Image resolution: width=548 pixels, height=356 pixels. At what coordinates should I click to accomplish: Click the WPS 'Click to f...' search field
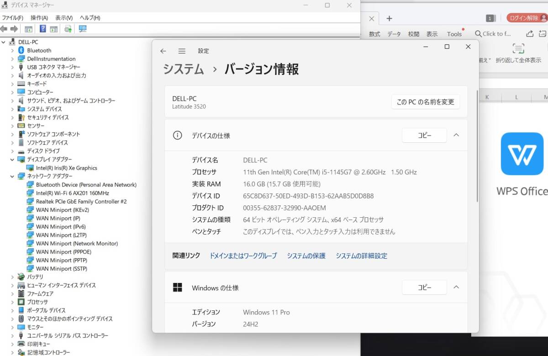pyautogui.click(x=493, y=34)
